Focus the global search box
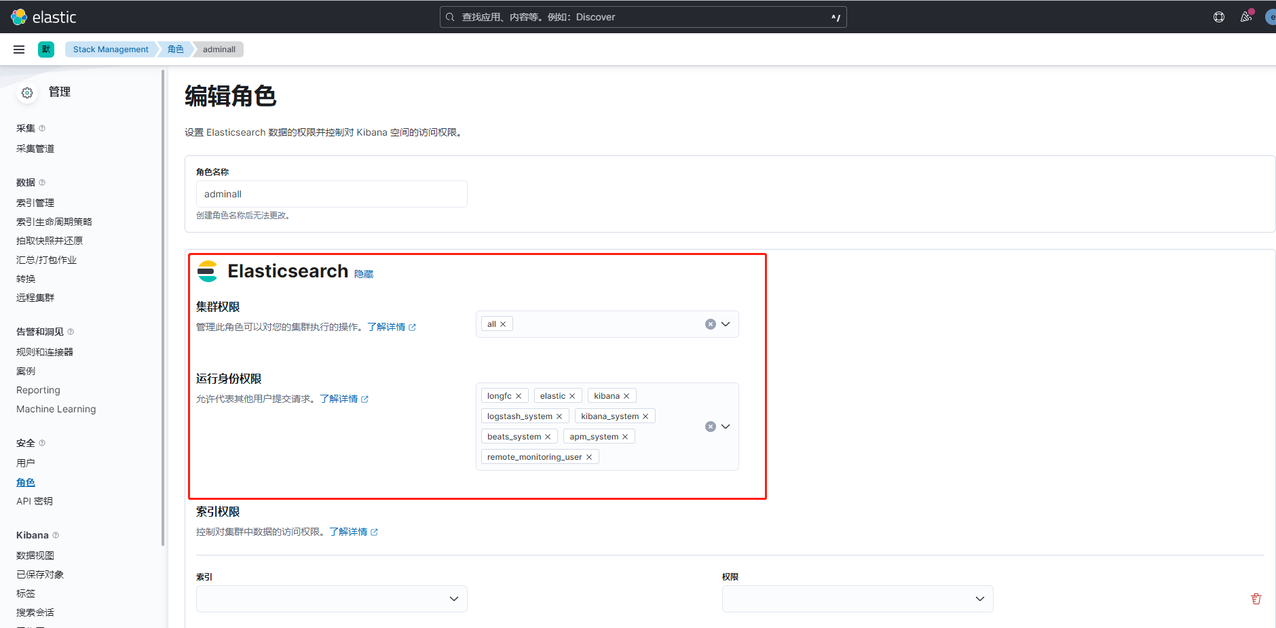The width and height of the screenshot is (1276, 628). click(643, 17)
